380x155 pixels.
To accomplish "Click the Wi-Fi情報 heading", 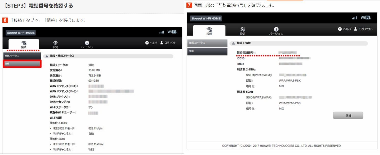I will pyautogui.click(x=56, y=118).
